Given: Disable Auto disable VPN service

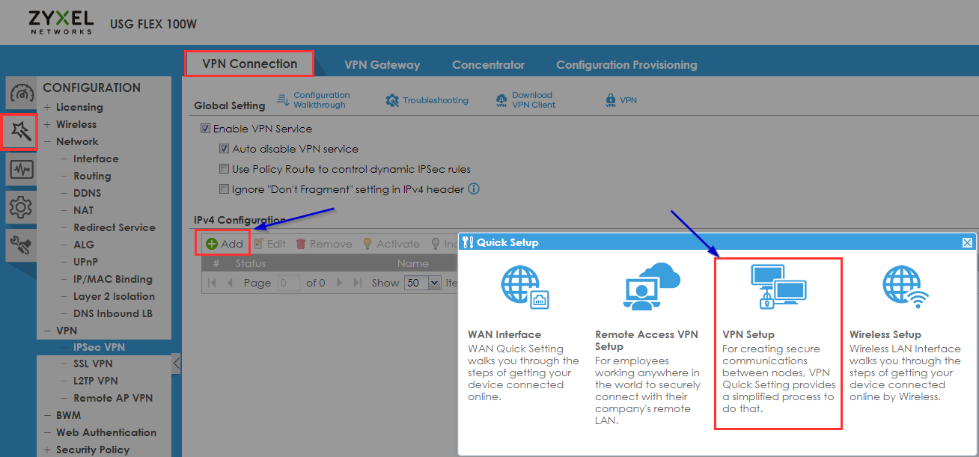Looking at the screenshot, I should point(224,148).
